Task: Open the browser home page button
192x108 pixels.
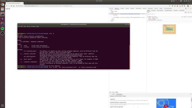Action: click(14, 6)
